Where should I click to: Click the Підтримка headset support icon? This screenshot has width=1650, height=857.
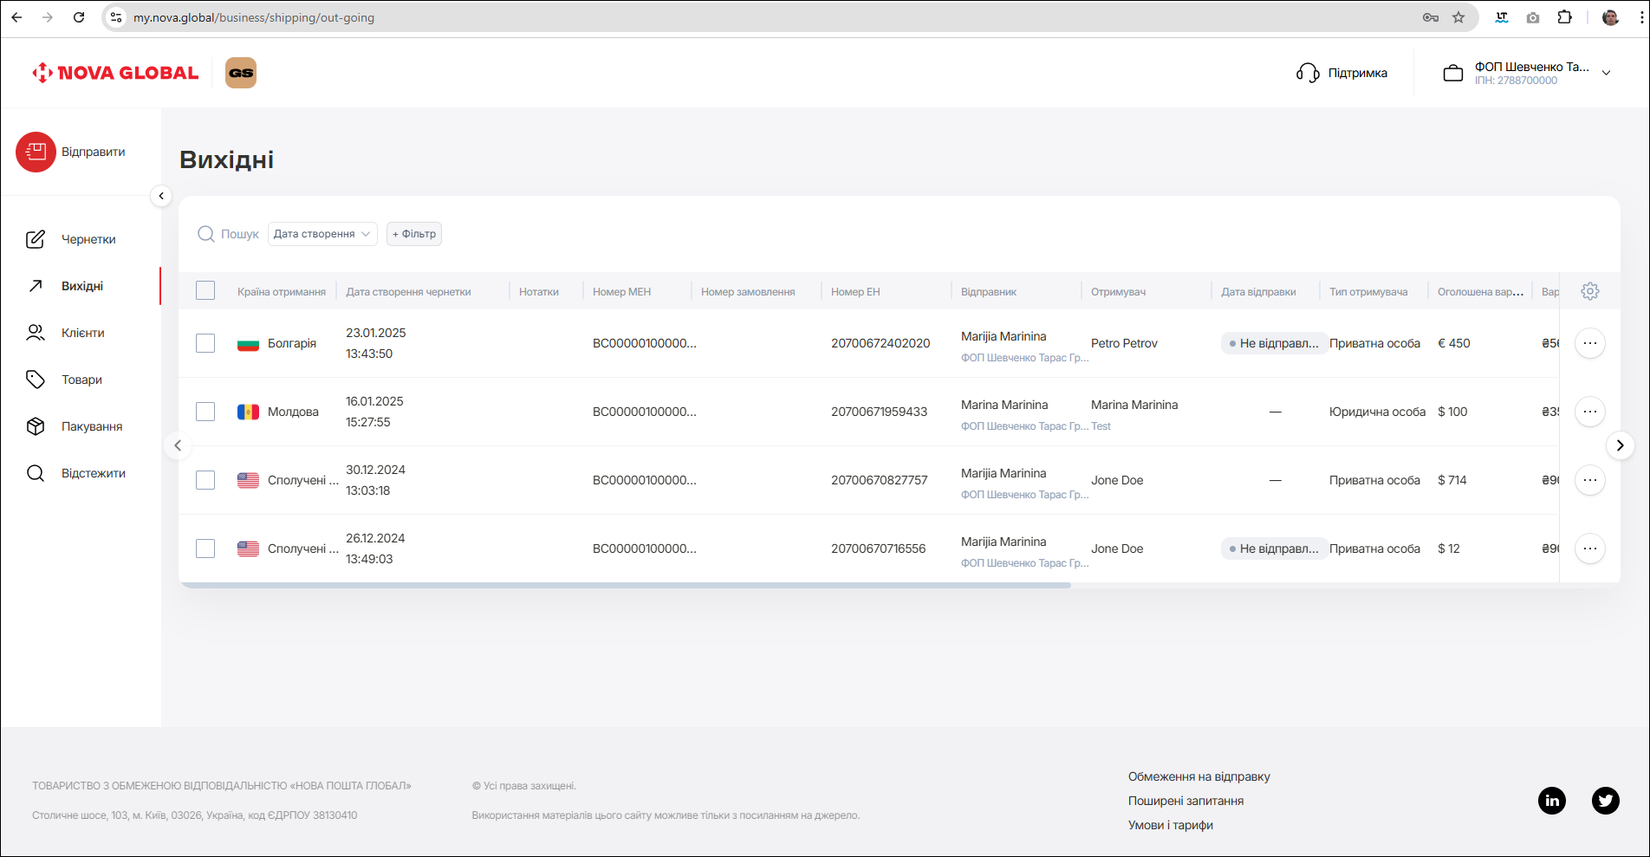1307,74
